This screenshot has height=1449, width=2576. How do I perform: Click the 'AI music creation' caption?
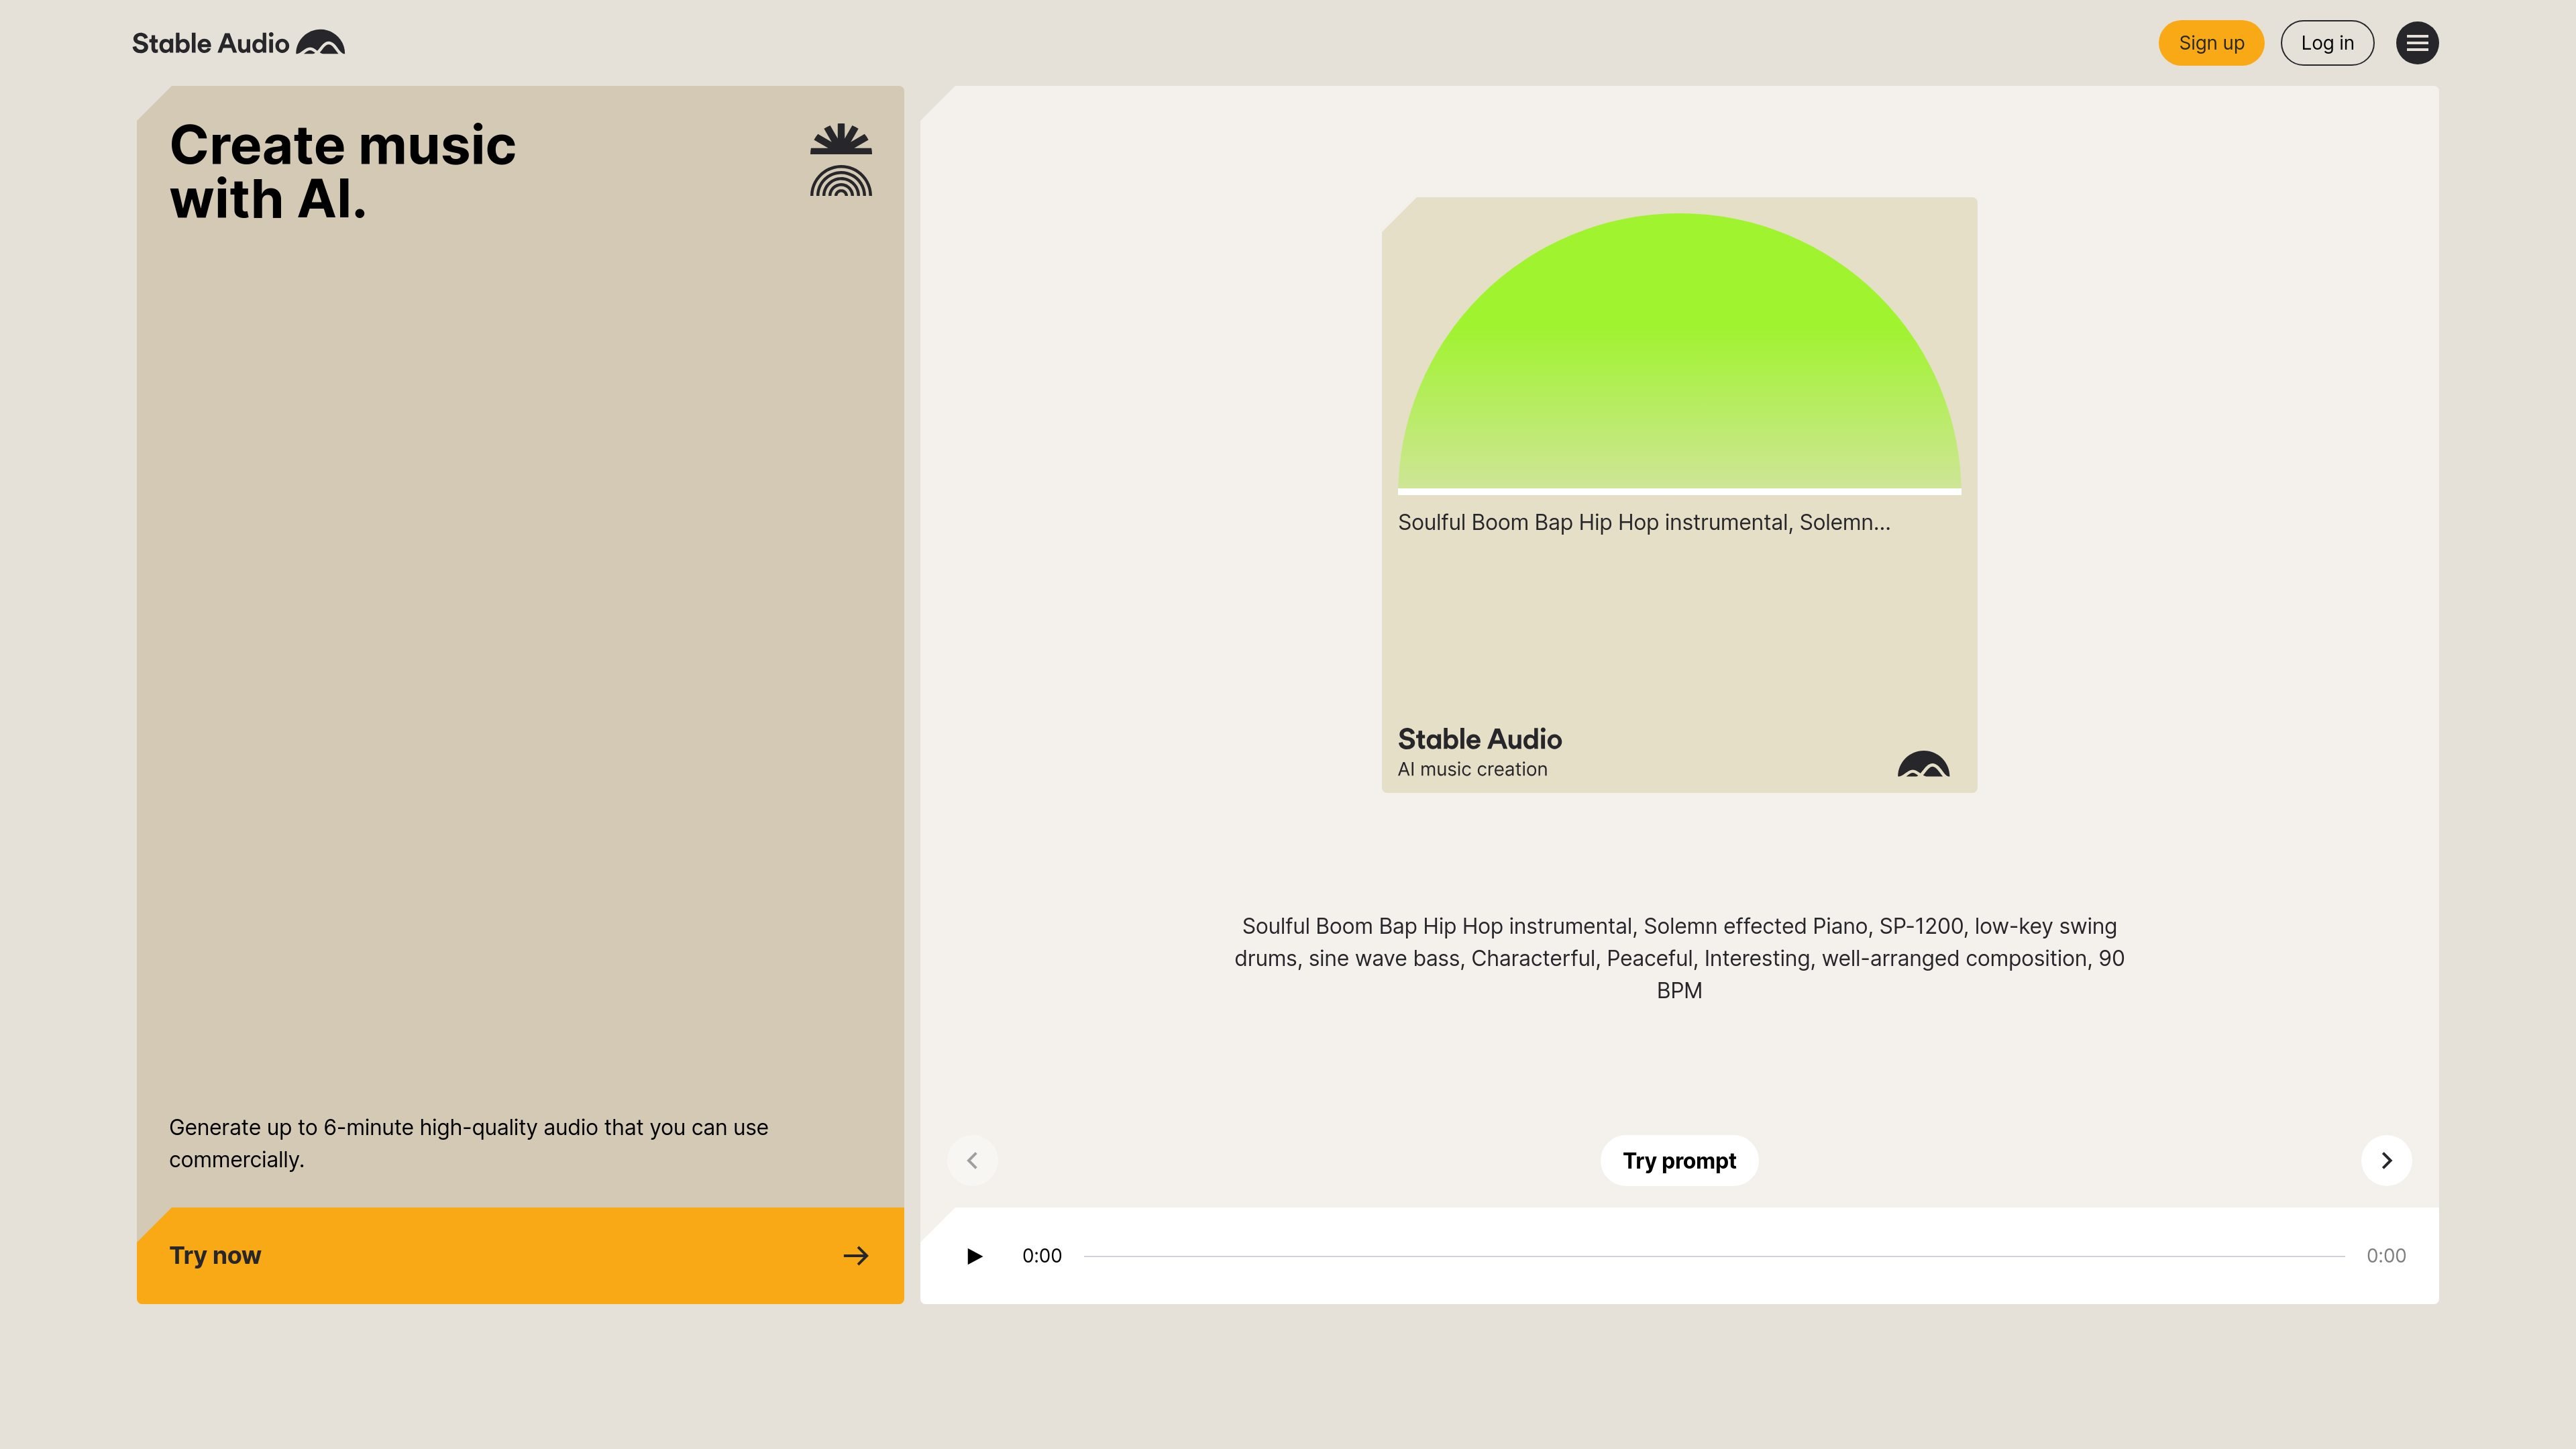coord(1472,769)
